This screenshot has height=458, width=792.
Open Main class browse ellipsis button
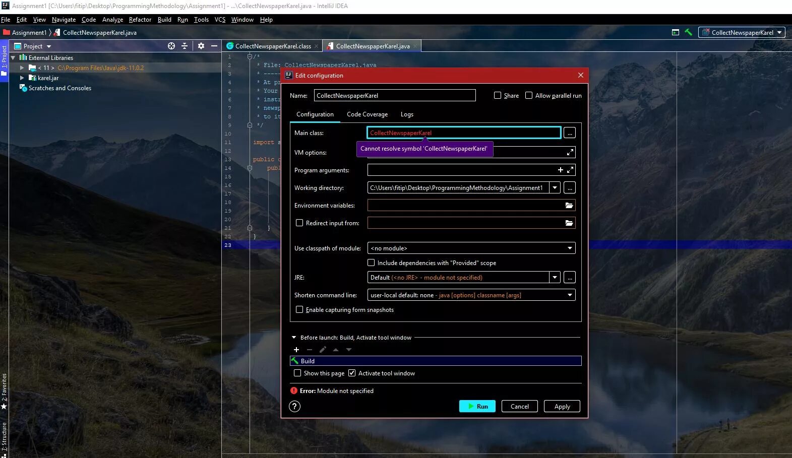click(x=569, y=133)
